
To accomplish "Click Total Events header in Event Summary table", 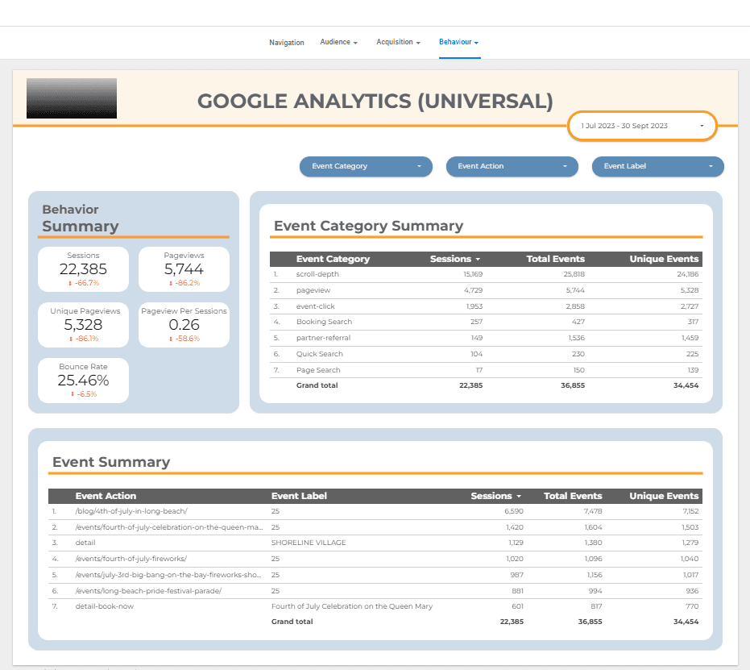I will point(573,497).
